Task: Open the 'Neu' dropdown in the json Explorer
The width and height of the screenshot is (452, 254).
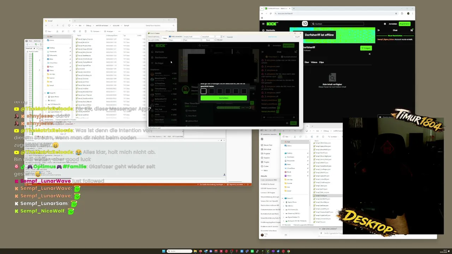Action: pyautogui.click(x=286, y=136)
